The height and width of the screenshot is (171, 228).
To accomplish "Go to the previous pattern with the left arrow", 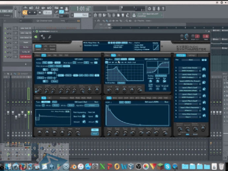I will pos(72,15).
